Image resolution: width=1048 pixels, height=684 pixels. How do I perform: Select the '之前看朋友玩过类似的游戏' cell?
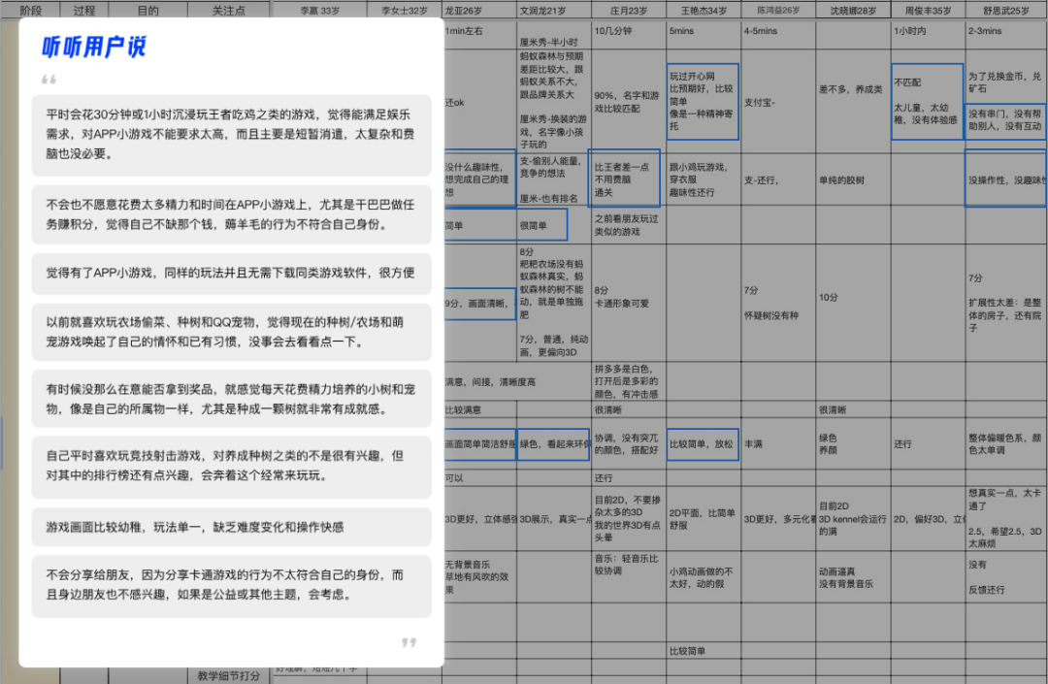tap(629, 225)
